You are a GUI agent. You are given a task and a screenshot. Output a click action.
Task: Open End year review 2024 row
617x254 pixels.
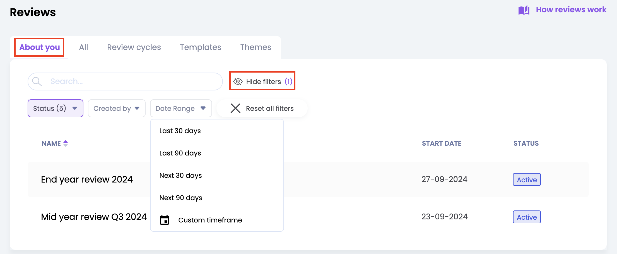coord(87,179)
